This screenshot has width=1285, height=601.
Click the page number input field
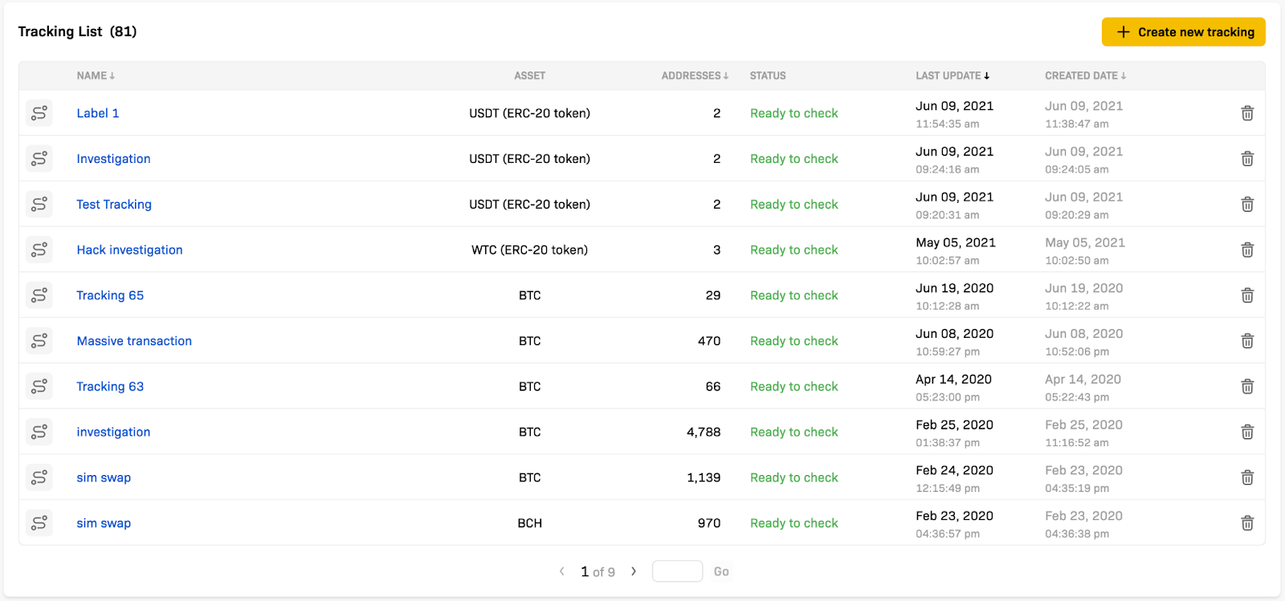[677, 571]
